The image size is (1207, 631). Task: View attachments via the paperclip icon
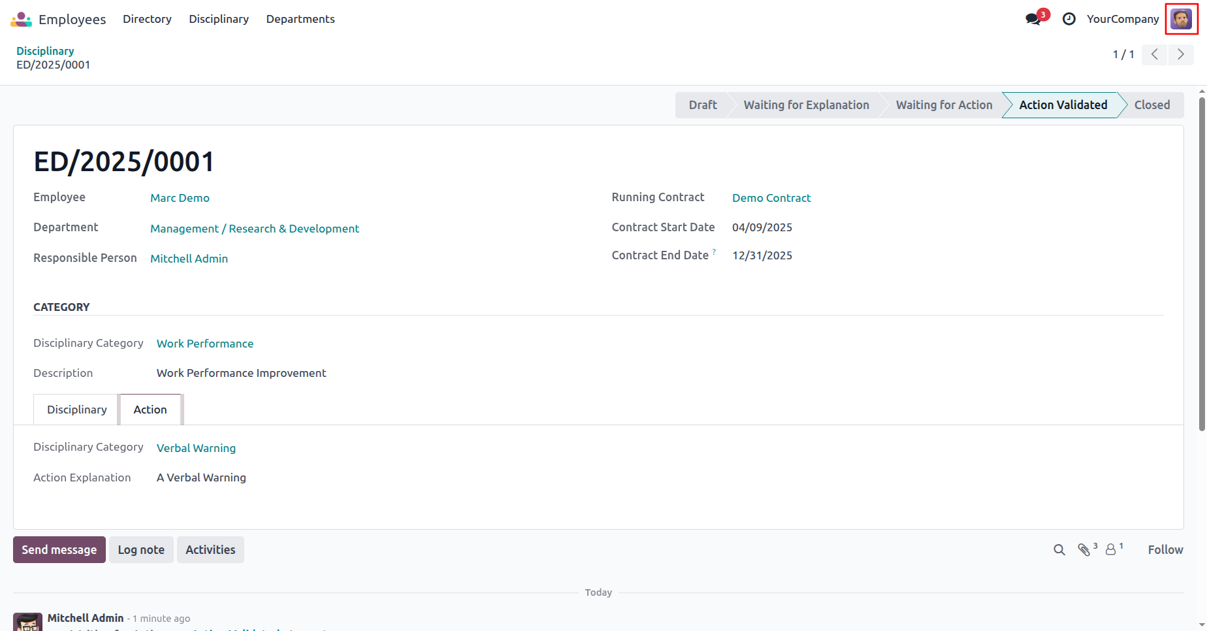pos(1084,550)
